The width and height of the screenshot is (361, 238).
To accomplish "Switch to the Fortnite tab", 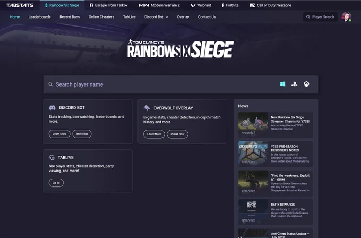I will coord(230,5).
